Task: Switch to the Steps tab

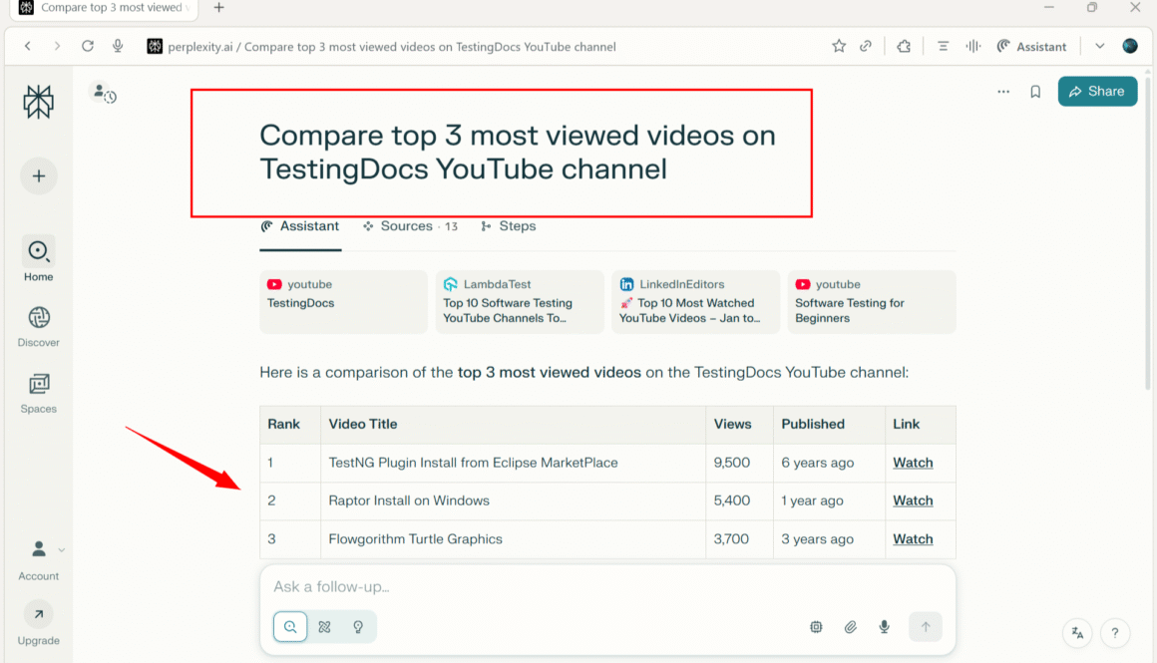Action: (x=509, y=226)
